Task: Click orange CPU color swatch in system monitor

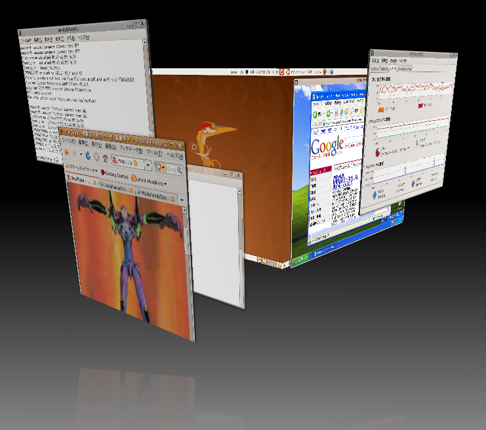Action: click(x=381, y=110)
